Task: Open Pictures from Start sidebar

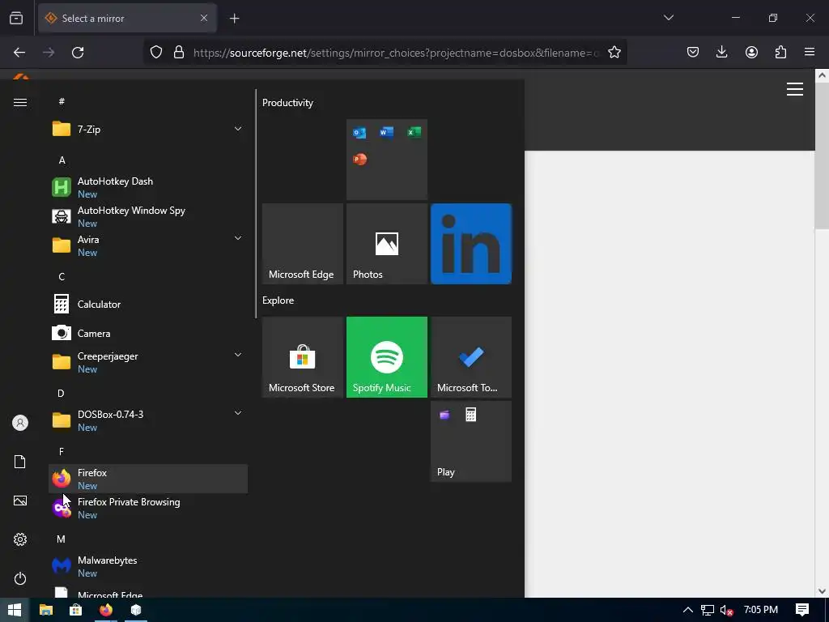Action: (20, 501)
